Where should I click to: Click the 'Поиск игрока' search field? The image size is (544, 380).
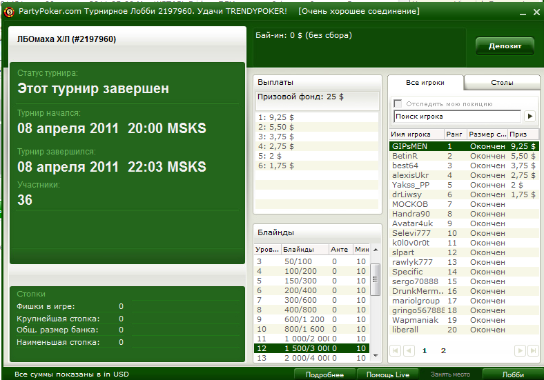(x=457, y=117)
